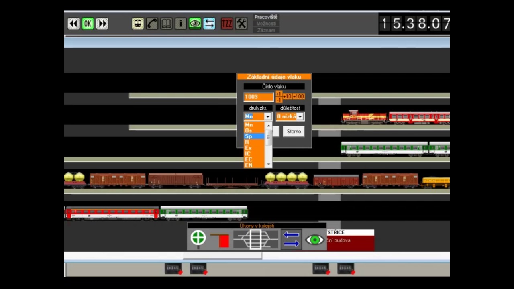Viewport: 514px width, 289px height.
Task: Click the Storno button
Action: 294,131
